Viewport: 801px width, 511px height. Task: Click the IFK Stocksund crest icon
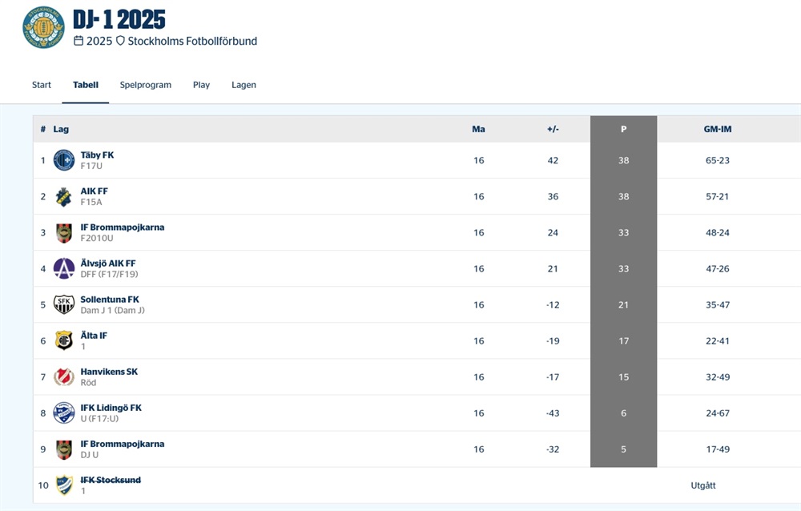[x=64, y=485]
